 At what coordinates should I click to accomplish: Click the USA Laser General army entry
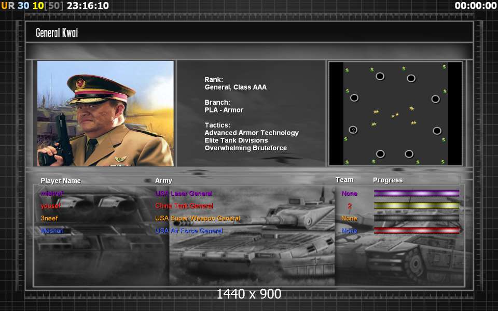click(184, 193)
